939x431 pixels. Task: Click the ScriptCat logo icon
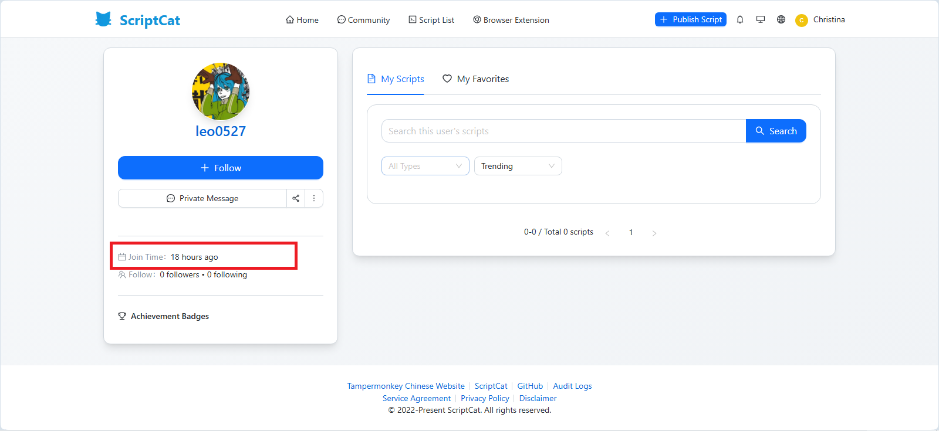pyautogui.click(x=103, y=19)
